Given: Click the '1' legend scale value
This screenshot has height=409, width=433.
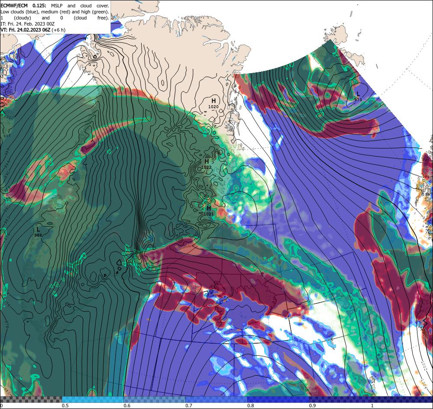Looking at the screenshot, I should coord(372,406).
